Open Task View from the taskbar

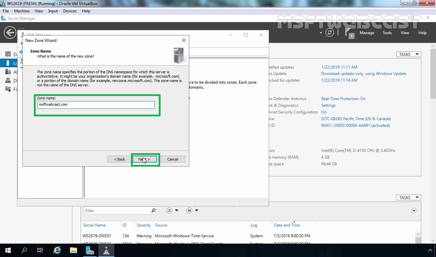[40, 251]
